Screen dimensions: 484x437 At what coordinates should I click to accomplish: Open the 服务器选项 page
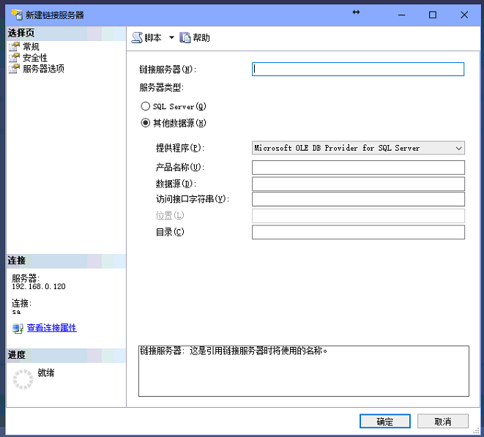coord(43,69)
